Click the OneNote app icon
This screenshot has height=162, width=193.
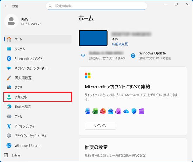(118, 111)
